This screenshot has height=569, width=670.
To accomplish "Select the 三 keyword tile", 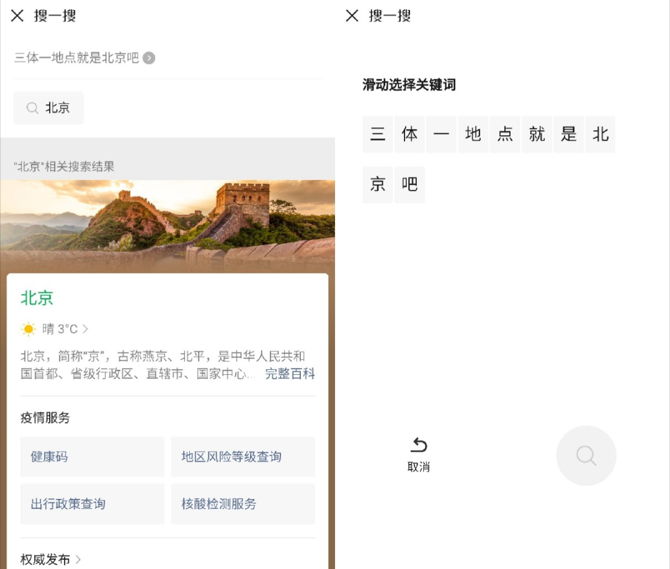I will (378, 134).
